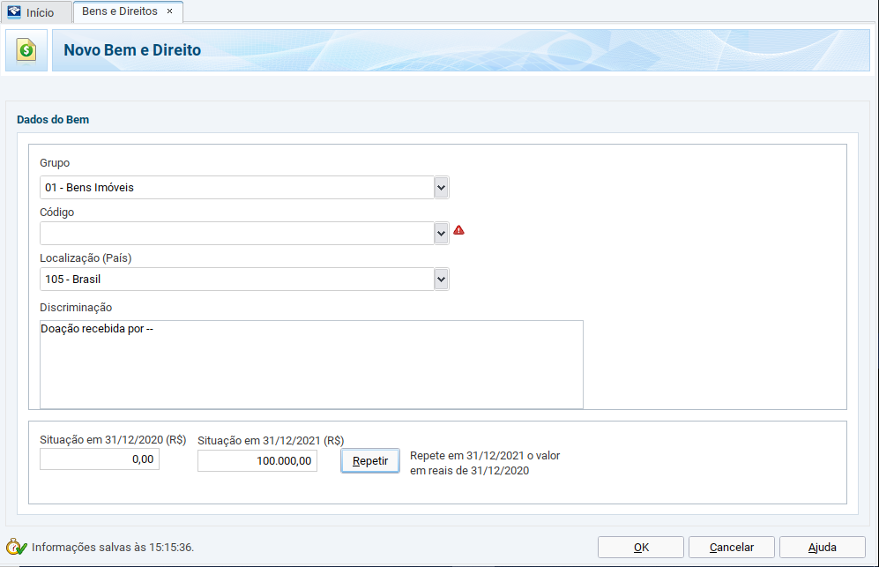Image resolution: width=879 pixels, height=567 pixels.
Task: Open the Localização (País) dropdown arrow
Action: click(441, 280)
